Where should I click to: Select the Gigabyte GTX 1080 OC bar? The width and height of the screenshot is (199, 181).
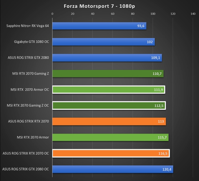coord(103,42)
